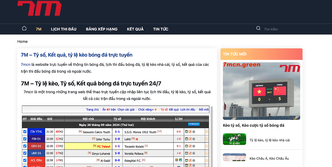Viewport: 332px width, 167px height.
Task: Pin Inter Turku match with orange arrow
Action: [207, 139]
